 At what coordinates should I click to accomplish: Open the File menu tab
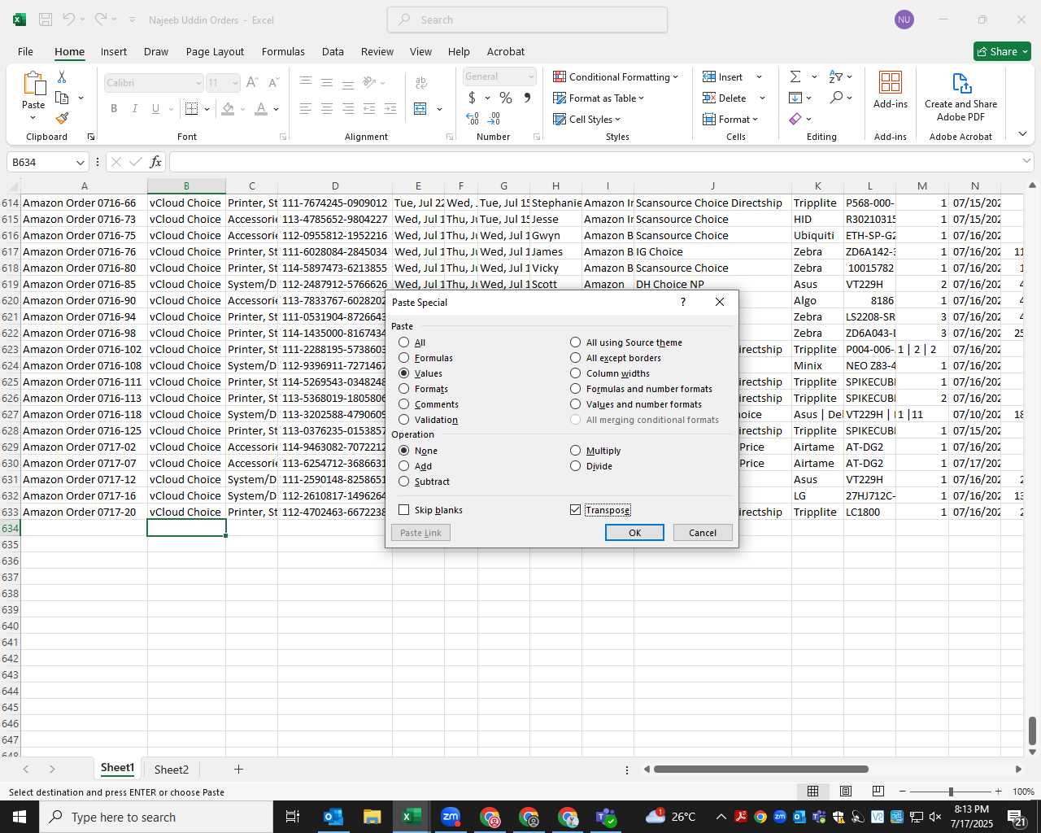26,51
